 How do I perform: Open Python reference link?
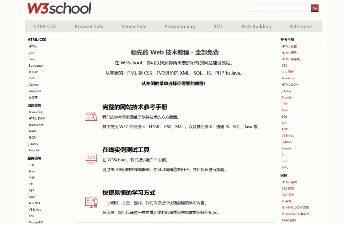pos(287,142)
